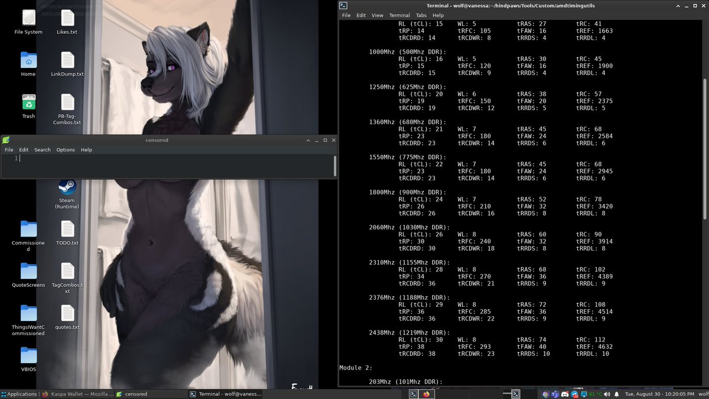Open the File menu in the Terminal

point(346,15)
